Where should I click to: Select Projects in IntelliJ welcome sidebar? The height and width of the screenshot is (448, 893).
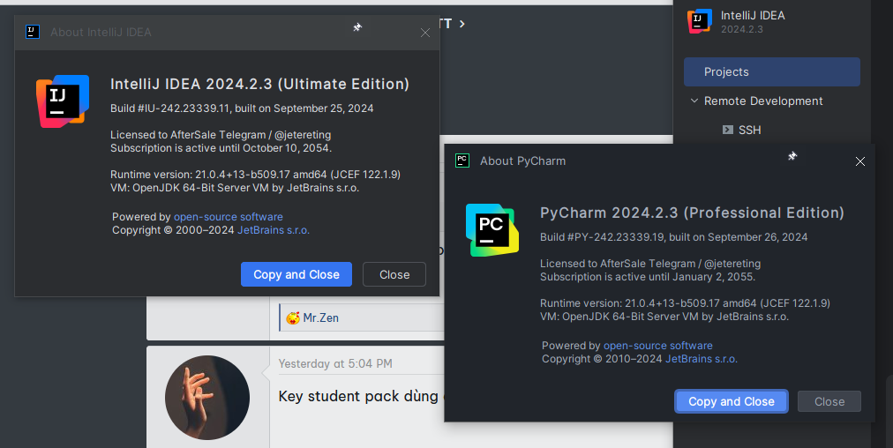[772, 71]
